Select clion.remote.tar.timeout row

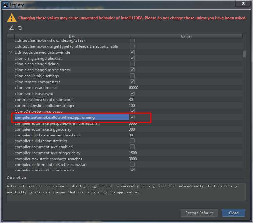[125, 88]
